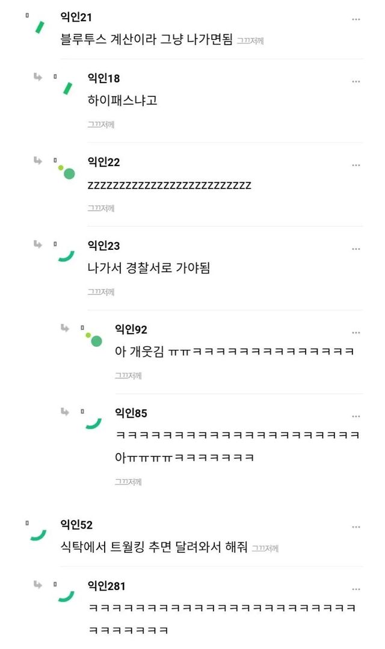Open the more options menu for 익인22's reply
This screenshot has width=385, height=649.
356,165
